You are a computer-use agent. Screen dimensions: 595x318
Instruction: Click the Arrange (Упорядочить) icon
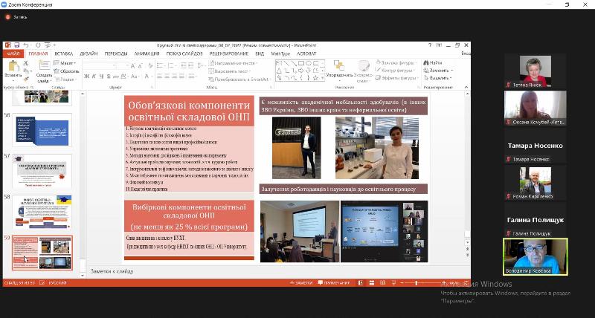[x=338, y=66]
